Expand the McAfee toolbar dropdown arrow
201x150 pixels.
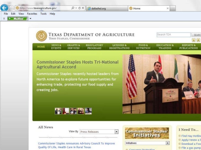30,19
